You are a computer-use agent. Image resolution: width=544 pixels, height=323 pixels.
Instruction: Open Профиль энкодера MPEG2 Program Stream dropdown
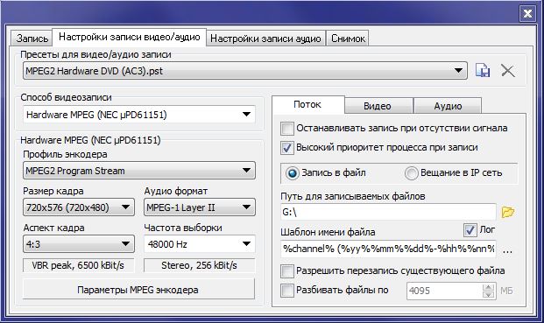pyautogui.click(x=139, y=171)
